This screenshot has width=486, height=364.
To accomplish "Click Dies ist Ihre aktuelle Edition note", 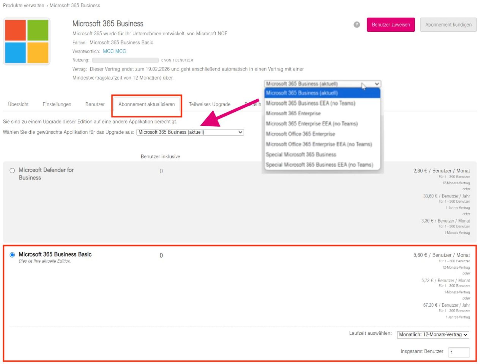I will [45, 261].
